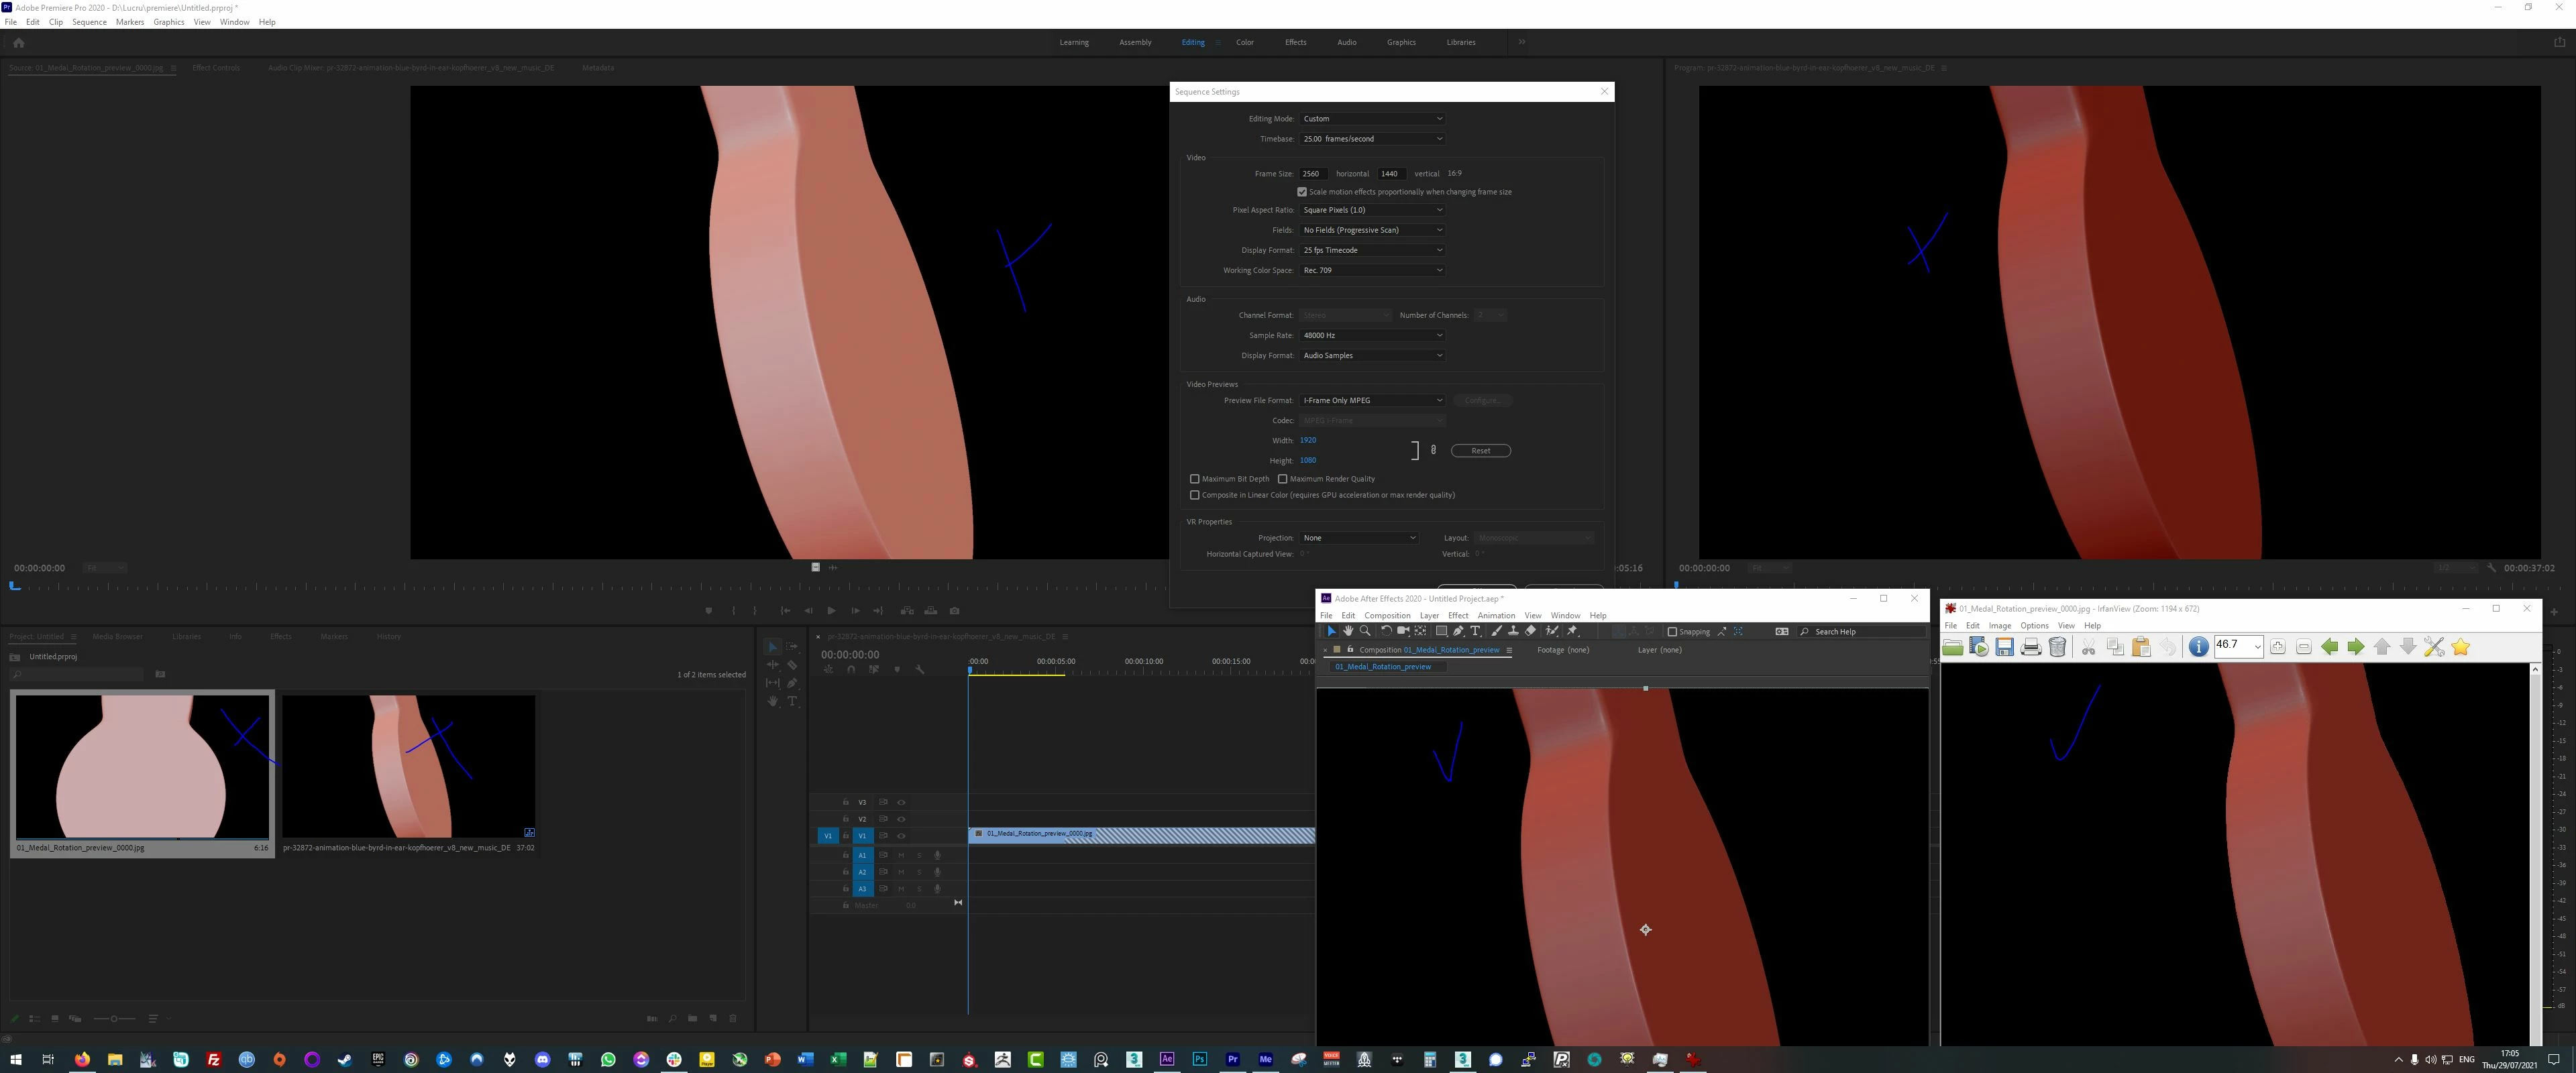Select 01_Medal_Rotation_preview_0000.jpg project thumbnail
2576x1073 pixels.
141,766
